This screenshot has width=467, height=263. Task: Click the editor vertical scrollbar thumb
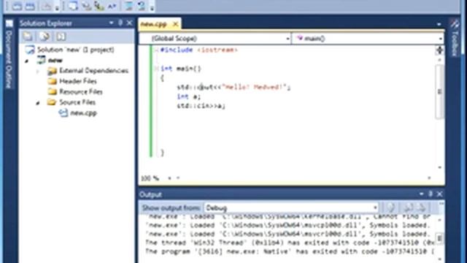tap(439, 91)
